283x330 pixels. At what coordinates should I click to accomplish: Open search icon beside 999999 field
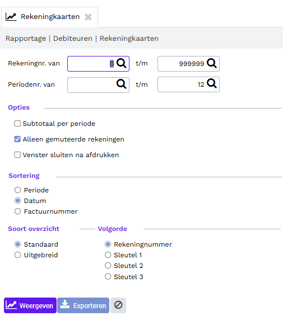pyautogui.click(x=212, y=63)
